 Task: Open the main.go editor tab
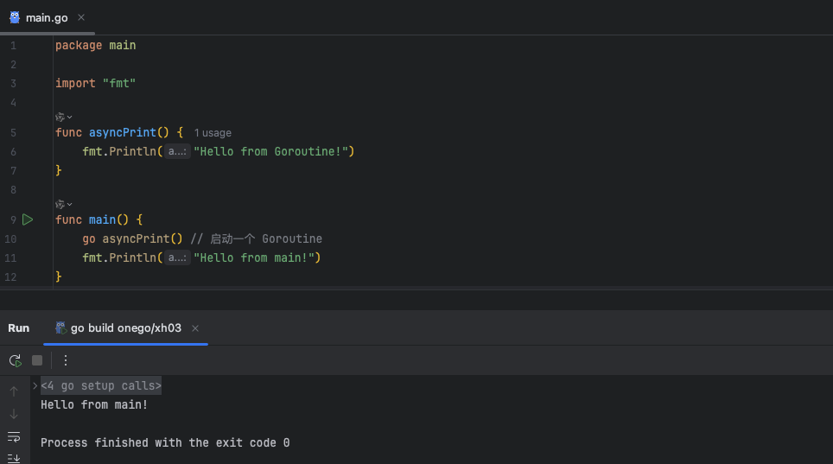point(46,17)
